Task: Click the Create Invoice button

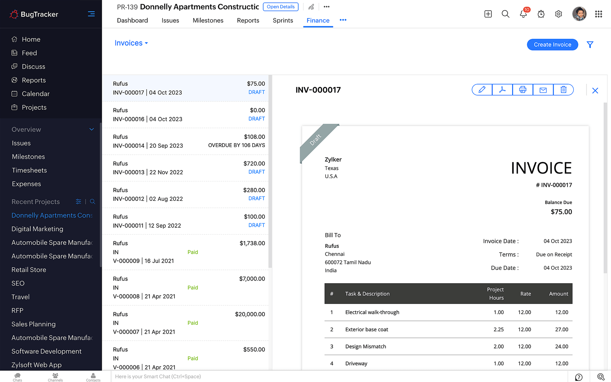Action: (552, 45)
